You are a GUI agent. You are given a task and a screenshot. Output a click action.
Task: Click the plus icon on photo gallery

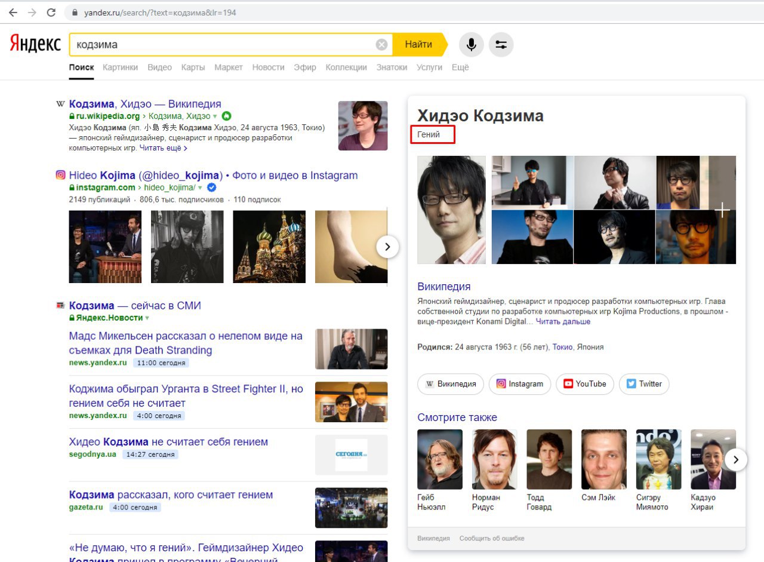tap(723, 210)
